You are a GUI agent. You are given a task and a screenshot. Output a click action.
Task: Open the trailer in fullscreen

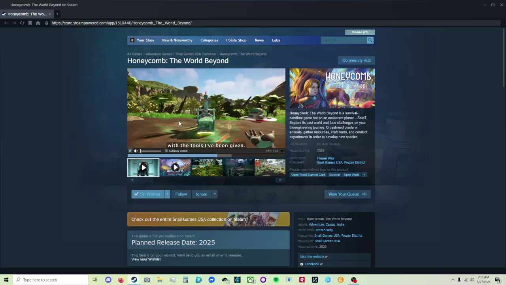(x=282, y=151)
